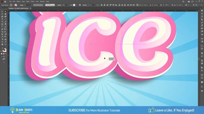Select the Width tool
The height and width of the screenshot is (114, 204).
point(2,29)
